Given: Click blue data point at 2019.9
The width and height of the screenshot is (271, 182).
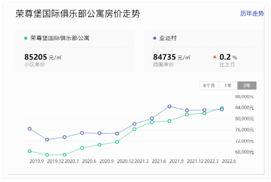Looking at the screenshot, I should [30, 129].
